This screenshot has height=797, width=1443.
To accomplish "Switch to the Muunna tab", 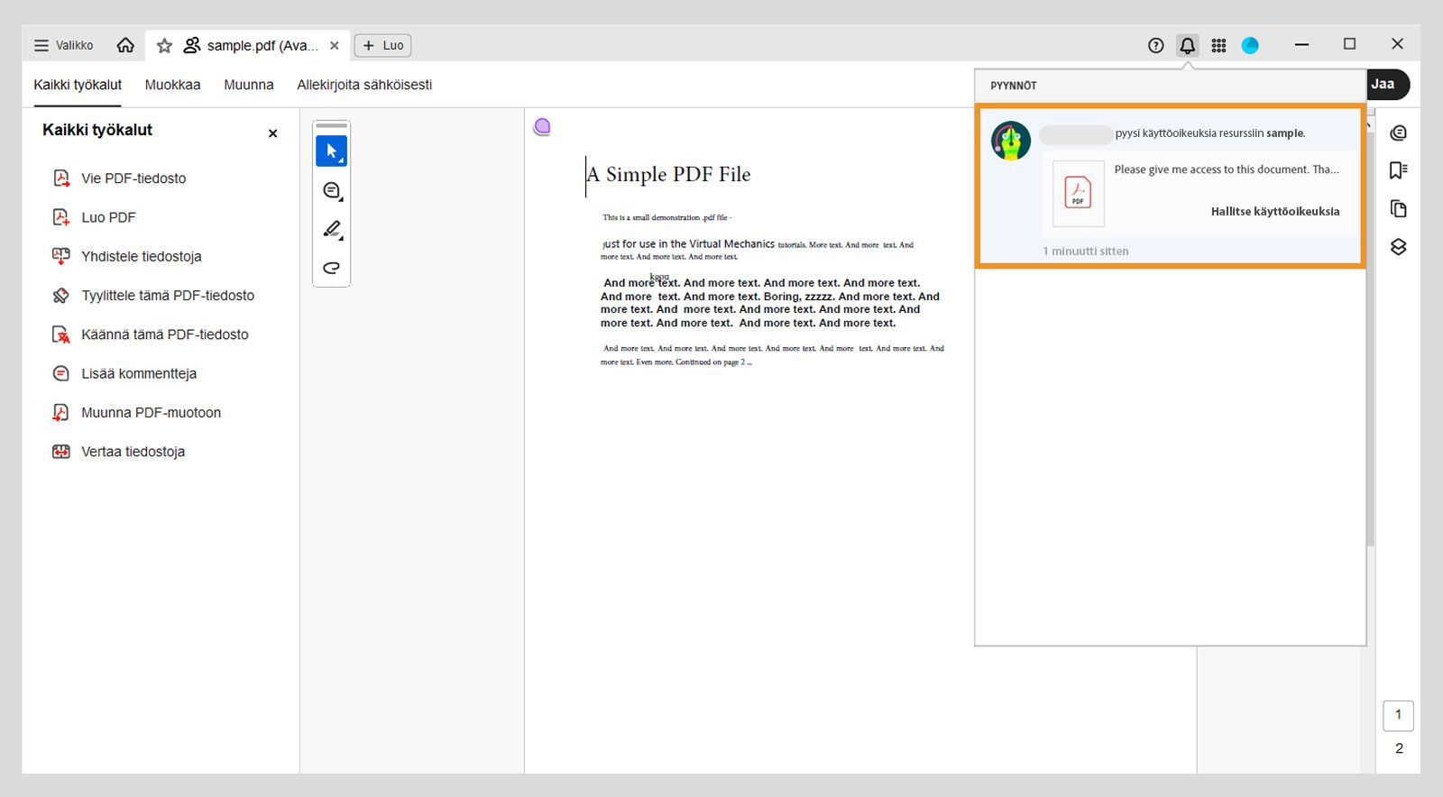I will pyautogui.click(x=249, y=85).
